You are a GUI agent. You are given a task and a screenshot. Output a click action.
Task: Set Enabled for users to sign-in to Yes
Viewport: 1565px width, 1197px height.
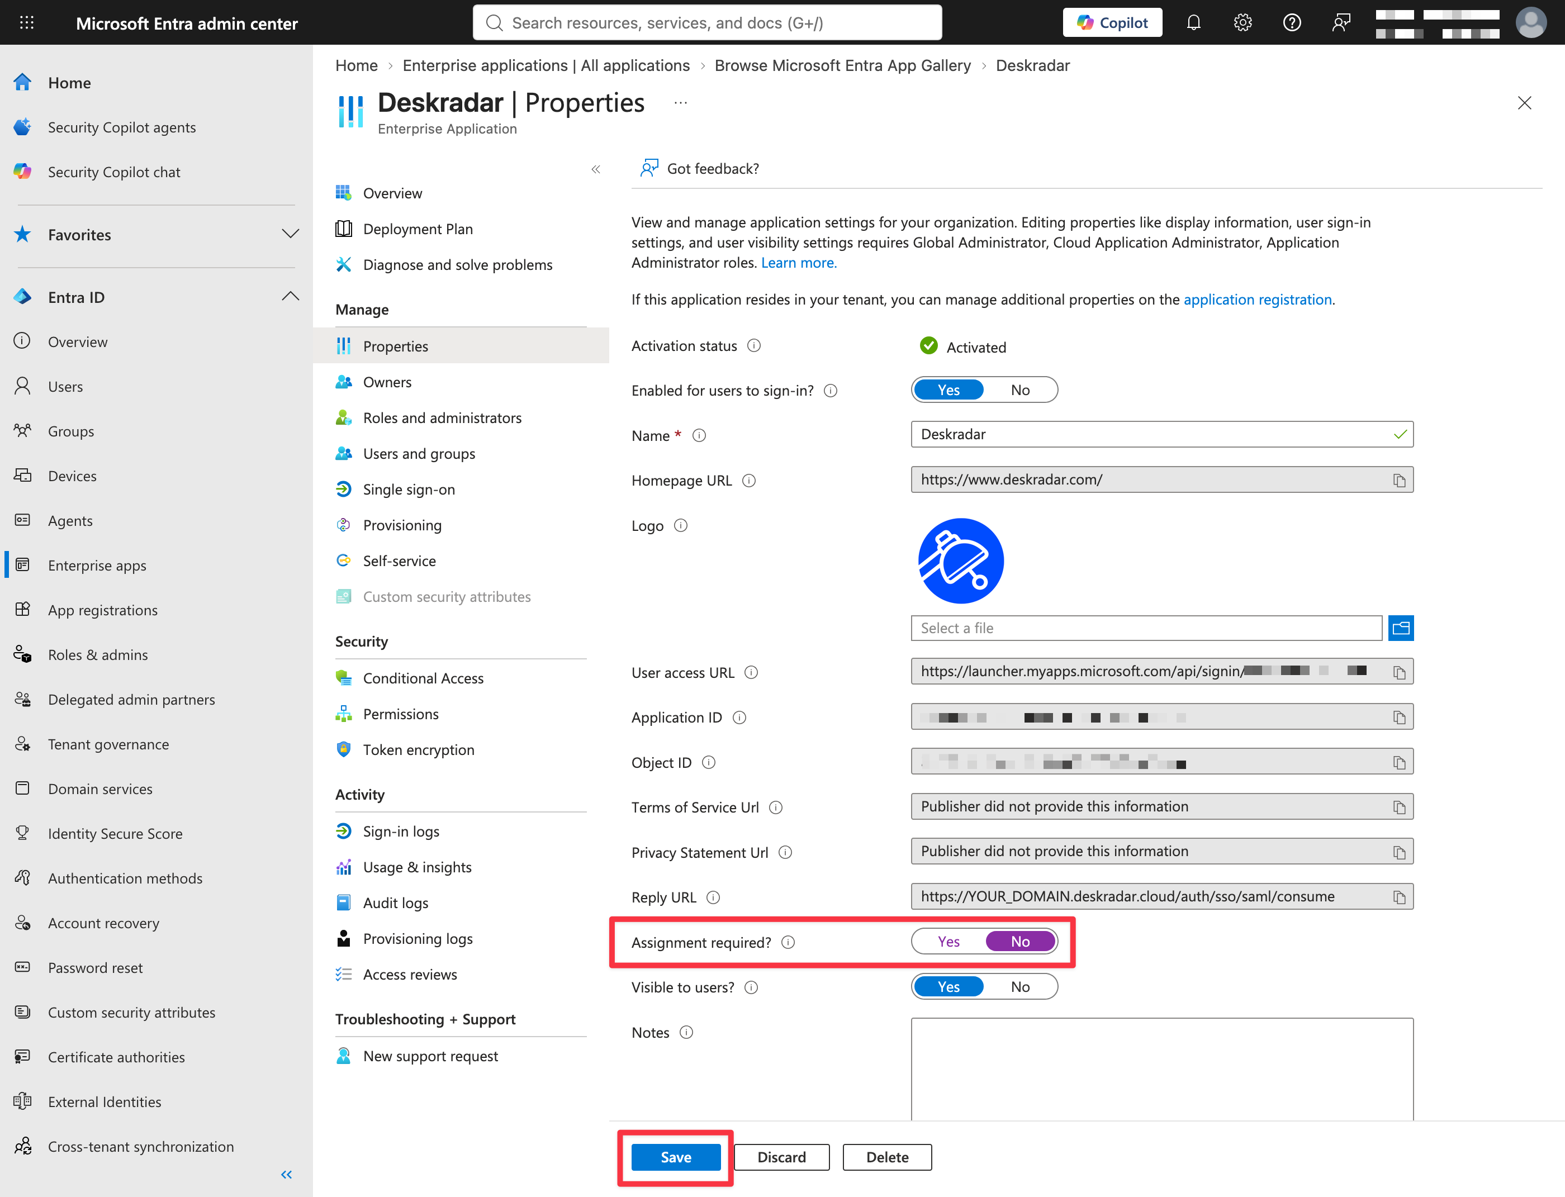[x=949, y=389]
